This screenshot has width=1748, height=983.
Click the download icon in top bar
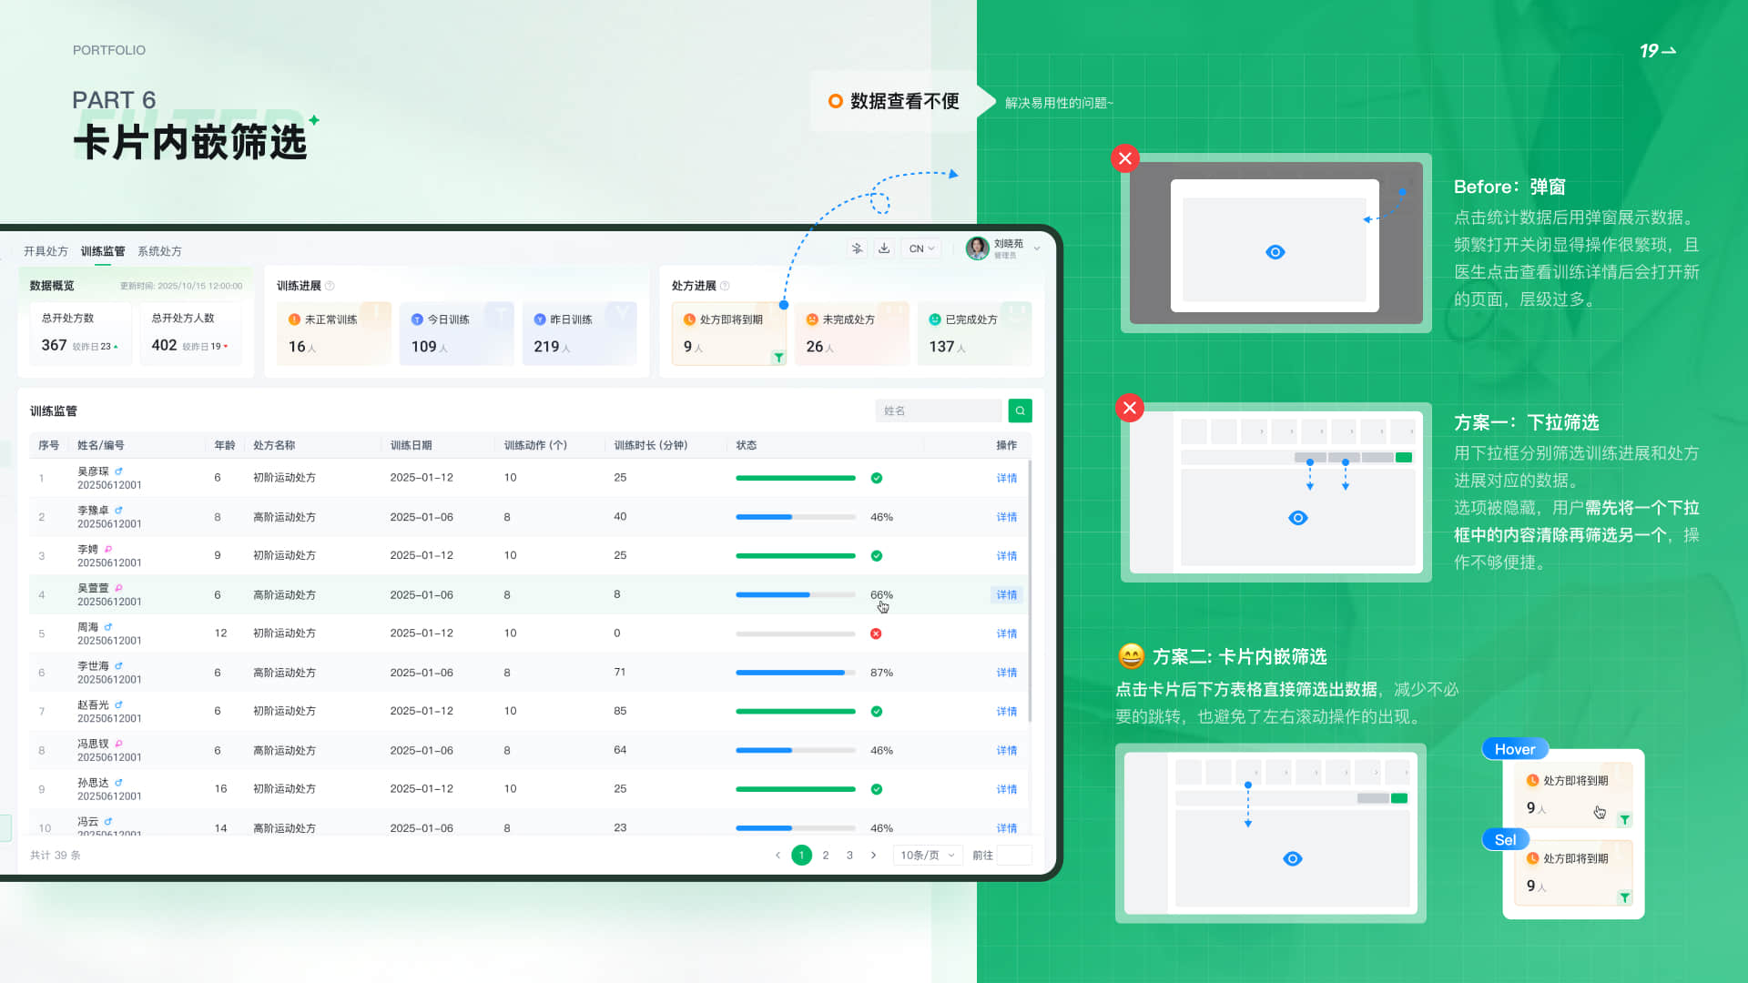pos(884,248)
